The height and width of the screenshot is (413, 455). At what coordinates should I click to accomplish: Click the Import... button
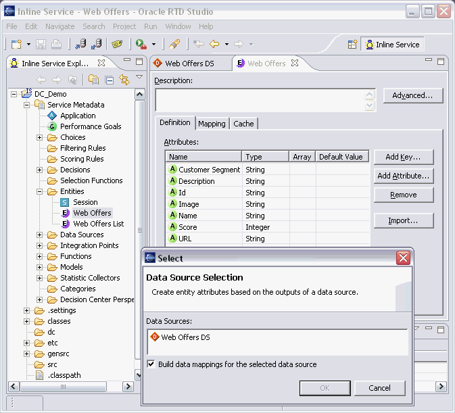404,220
